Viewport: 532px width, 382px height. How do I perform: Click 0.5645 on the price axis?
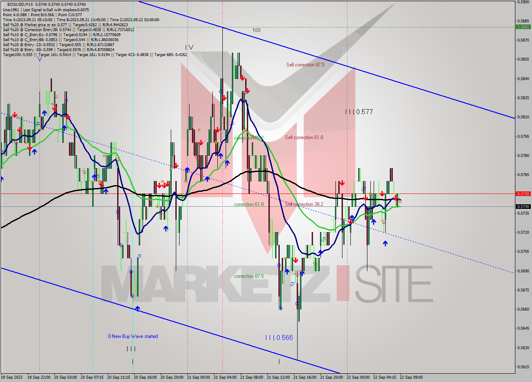pos(523,328)
